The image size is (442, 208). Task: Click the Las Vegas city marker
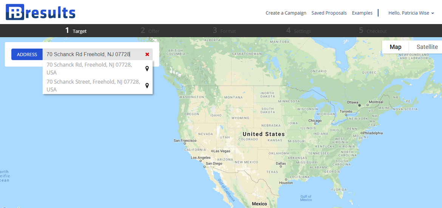[x=212, y=151]
